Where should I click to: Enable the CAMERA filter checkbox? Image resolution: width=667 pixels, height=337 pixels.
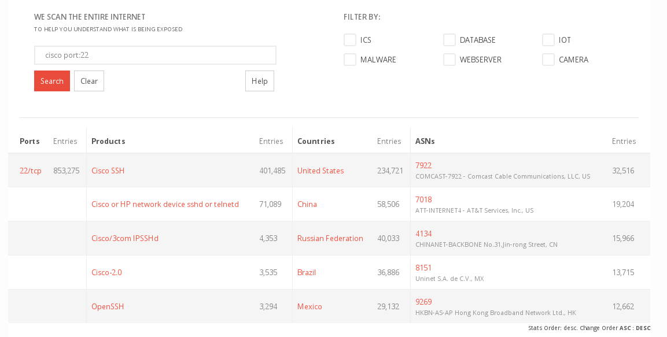(x=548, y=60)
